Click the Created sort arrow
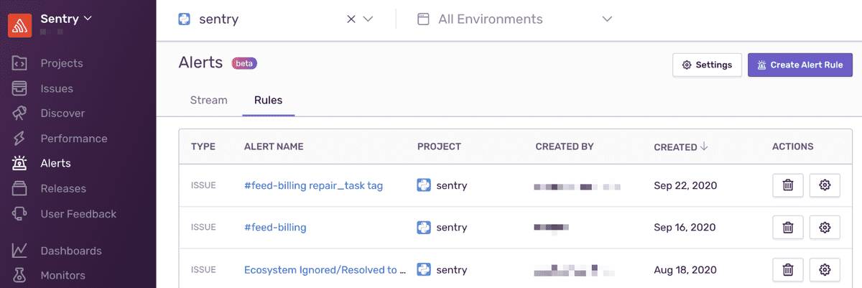 [x=704, y=147]
